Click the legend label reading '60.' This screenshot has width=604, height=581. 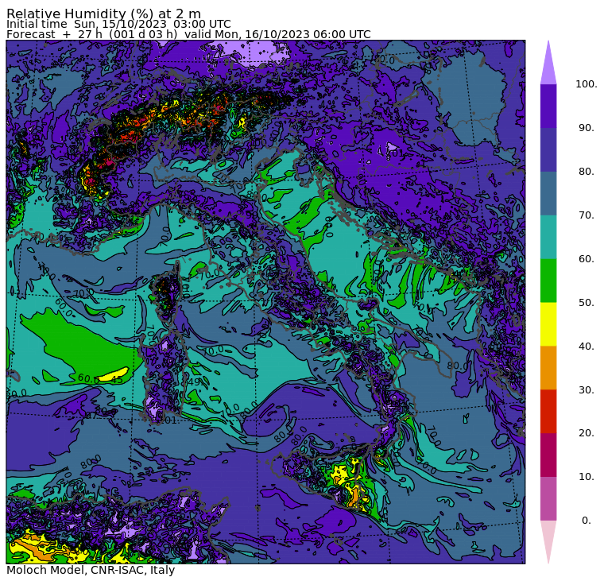click(x=586, y=259)
